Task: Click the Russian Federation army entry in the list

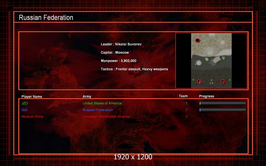Action: [98, 110]
